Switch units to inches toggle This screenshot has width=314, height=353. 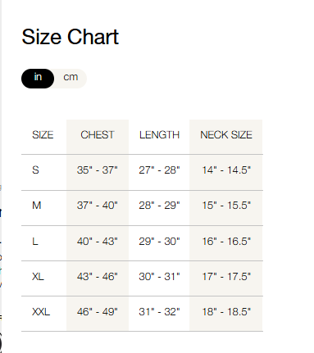[38, 79]
